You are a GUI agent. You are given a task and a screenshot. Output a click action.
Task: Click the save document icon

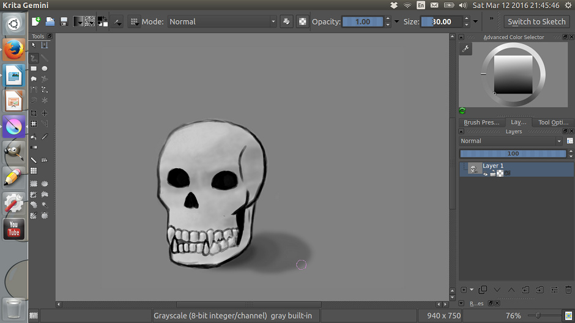tap(64, 21)
